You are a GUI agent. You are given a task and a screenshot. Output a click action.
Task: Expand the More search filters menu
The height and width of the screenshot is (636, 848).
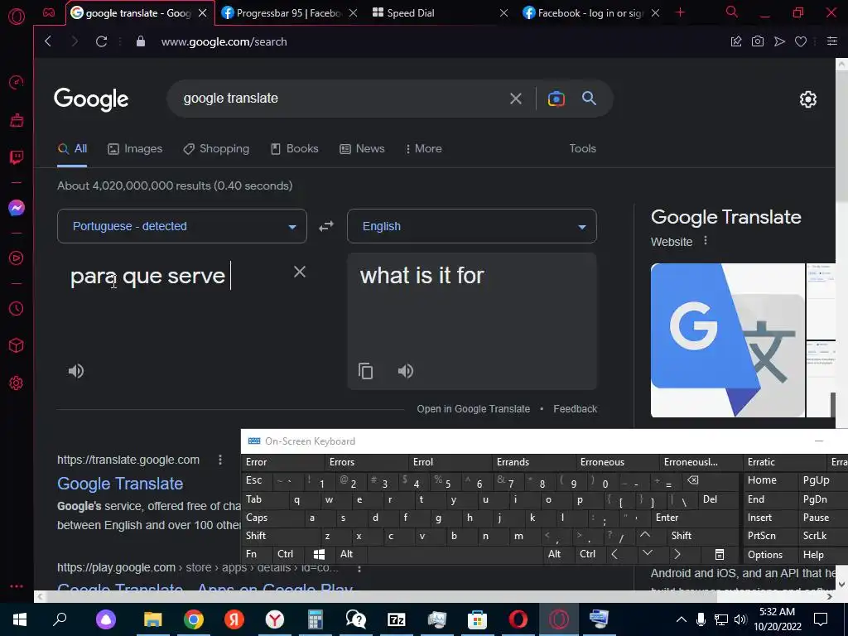(x=423, y=149)
